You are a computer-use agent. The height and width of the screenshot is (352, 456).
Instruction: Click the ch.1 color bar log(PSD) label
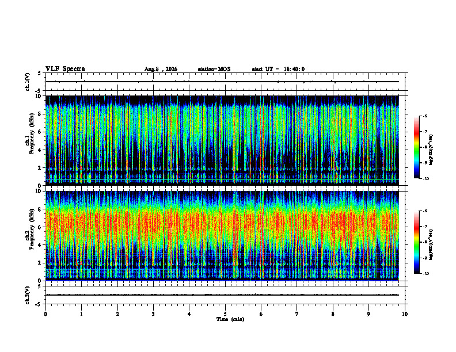[x=431, y=150]
